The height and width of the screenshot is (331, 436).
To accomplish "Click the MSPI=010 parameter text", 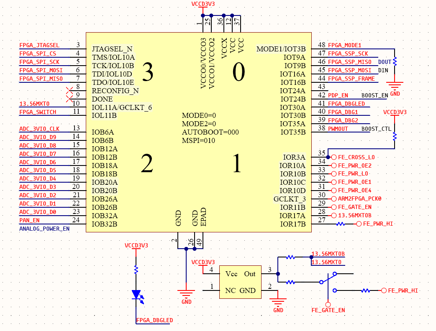I will (x=198, y=140).
